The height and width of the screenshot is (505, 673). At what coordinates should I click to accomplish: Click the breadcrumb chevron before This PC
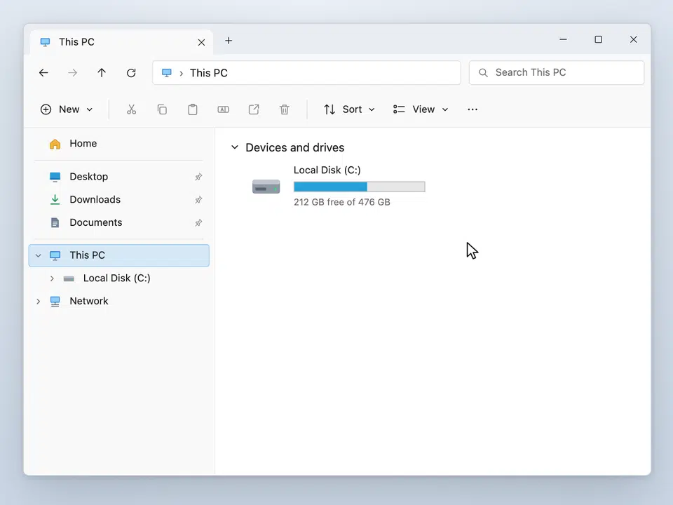pyautogui.click(x=181, y=73)
